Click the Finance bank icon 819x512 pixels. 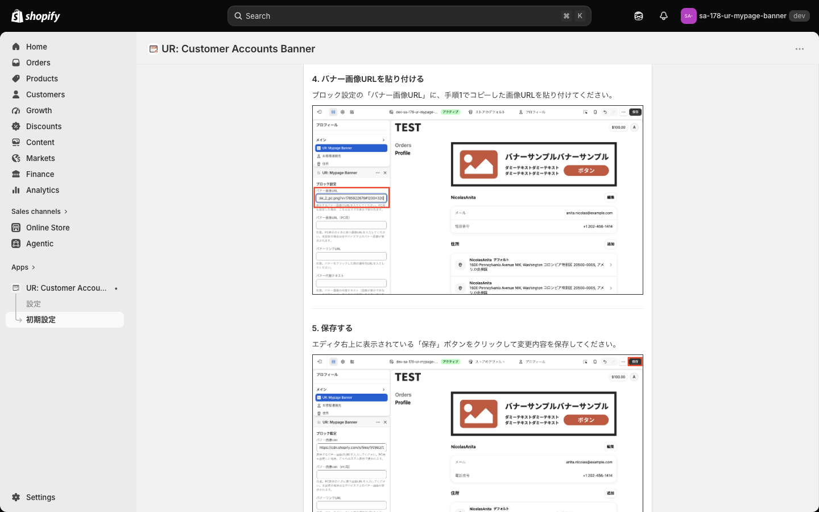click(16, 174)
